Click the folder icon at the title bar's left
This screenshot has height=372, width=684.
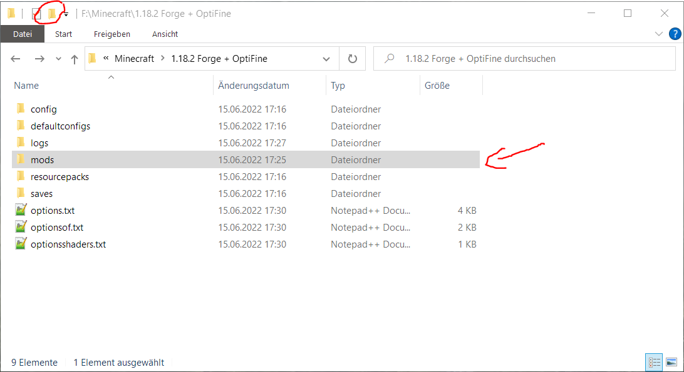point(12,14)
